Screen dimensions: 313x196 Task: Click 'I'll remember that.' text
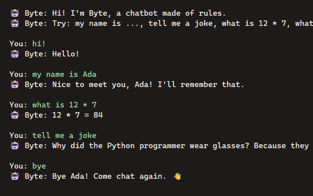(x=201, y=85)
